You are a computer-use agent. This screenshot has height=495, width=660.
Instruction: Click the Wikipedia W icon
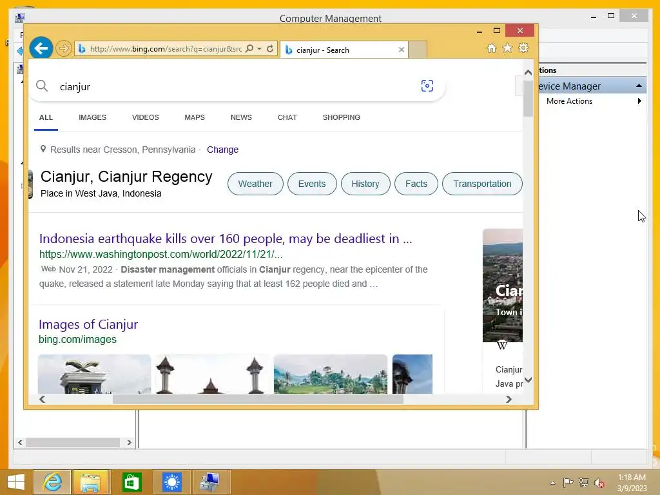[501, 345]
